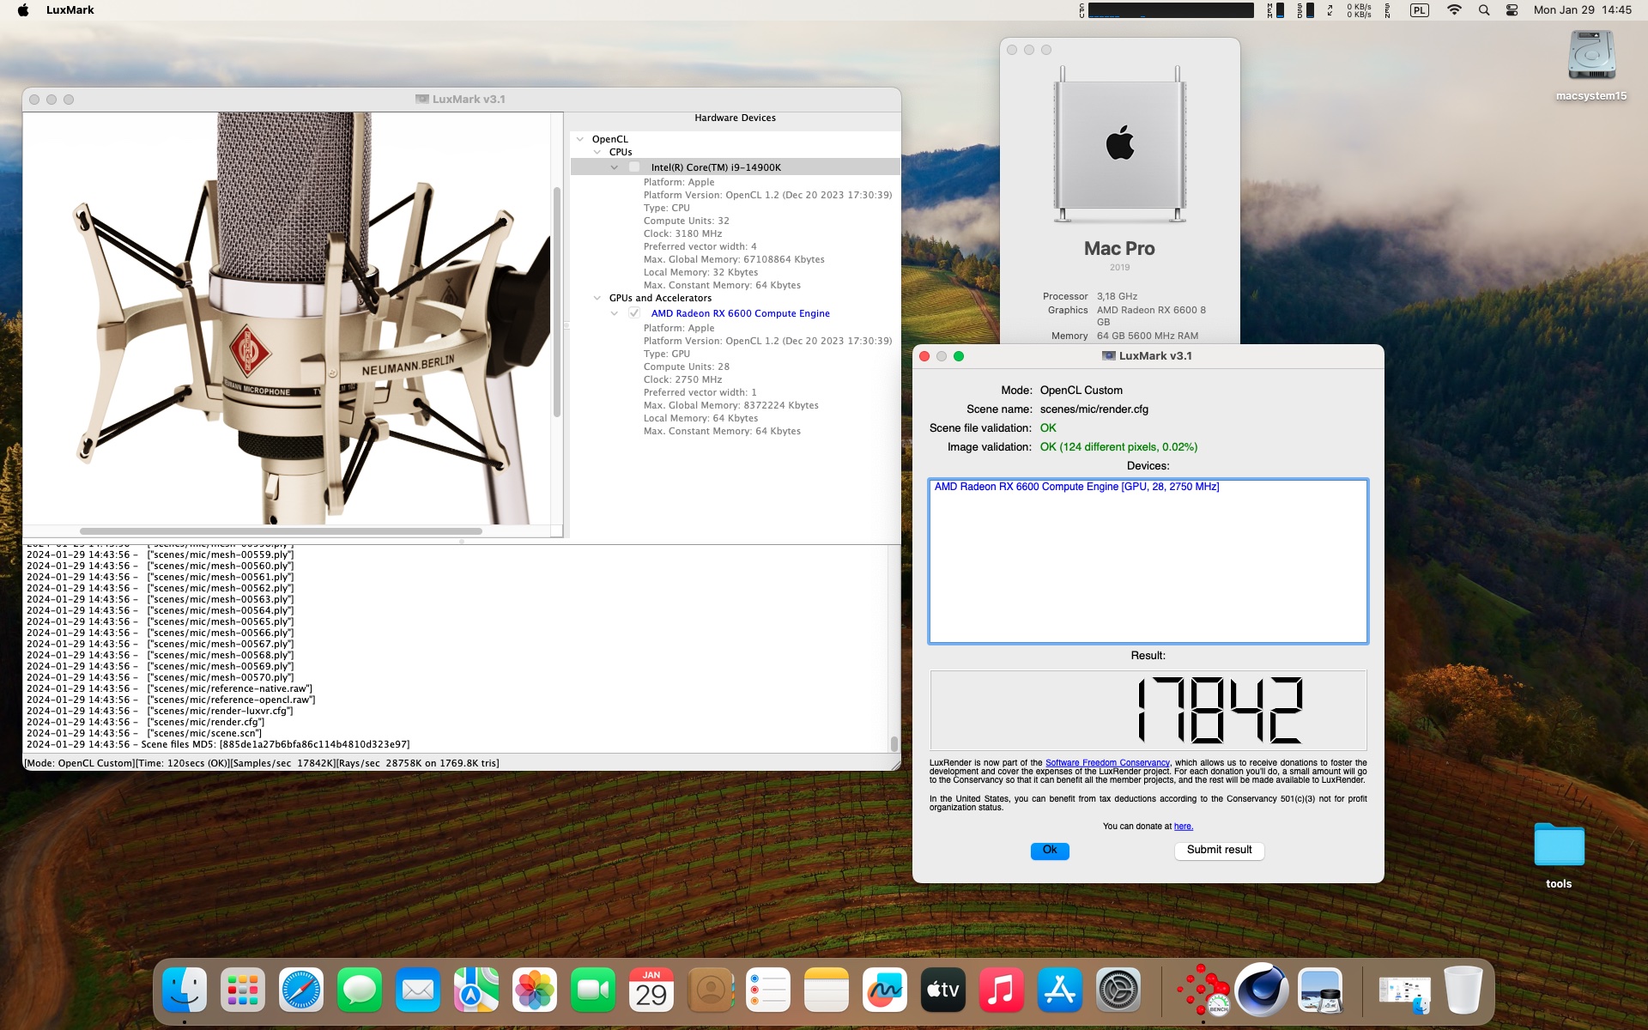Open System Settings from the Dock

click(x=1118, y=991)
